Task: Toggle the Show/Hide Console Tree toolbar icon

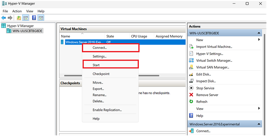Action: (x=26, y=18)
